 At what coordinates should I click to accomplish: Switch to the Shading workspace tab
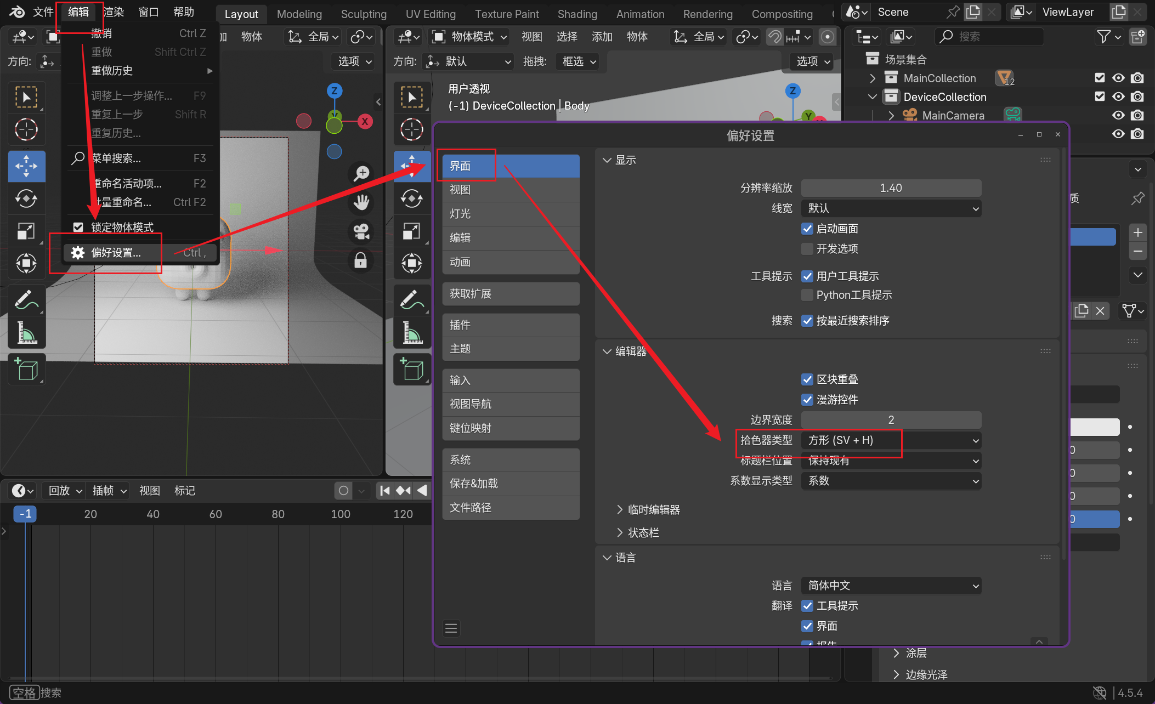pos(577,14)
